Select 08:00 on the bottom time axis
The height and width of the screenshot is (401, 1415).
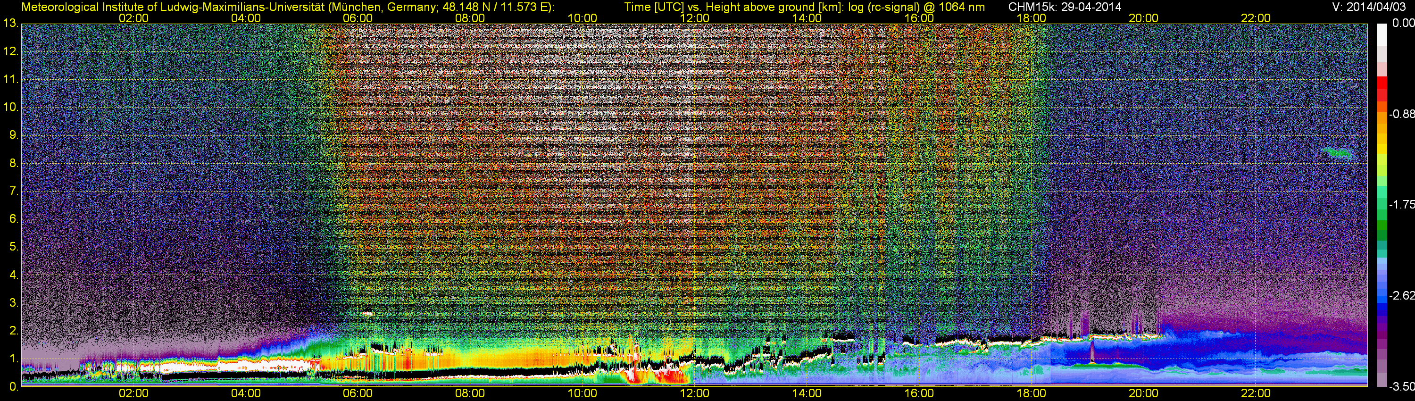[x=470, y=393]
